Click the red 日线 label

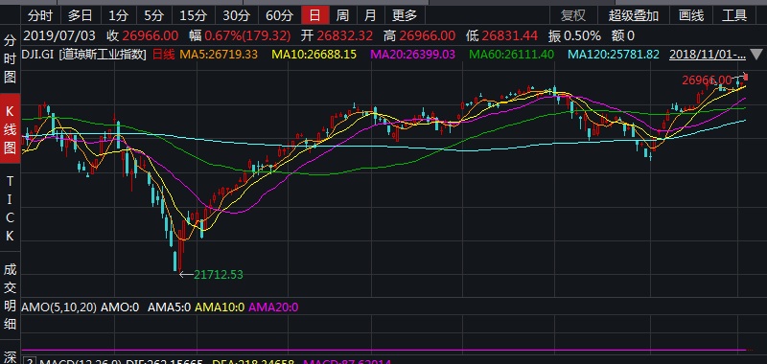(x=163, y=55)
